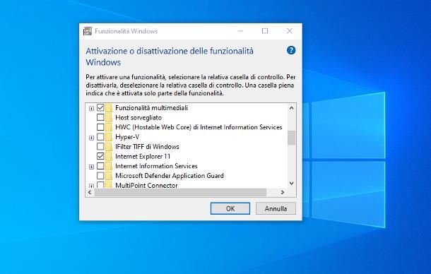Click folder icon next to Hyper-V
The image size is (431, 274).
click(x=109, y=137)
